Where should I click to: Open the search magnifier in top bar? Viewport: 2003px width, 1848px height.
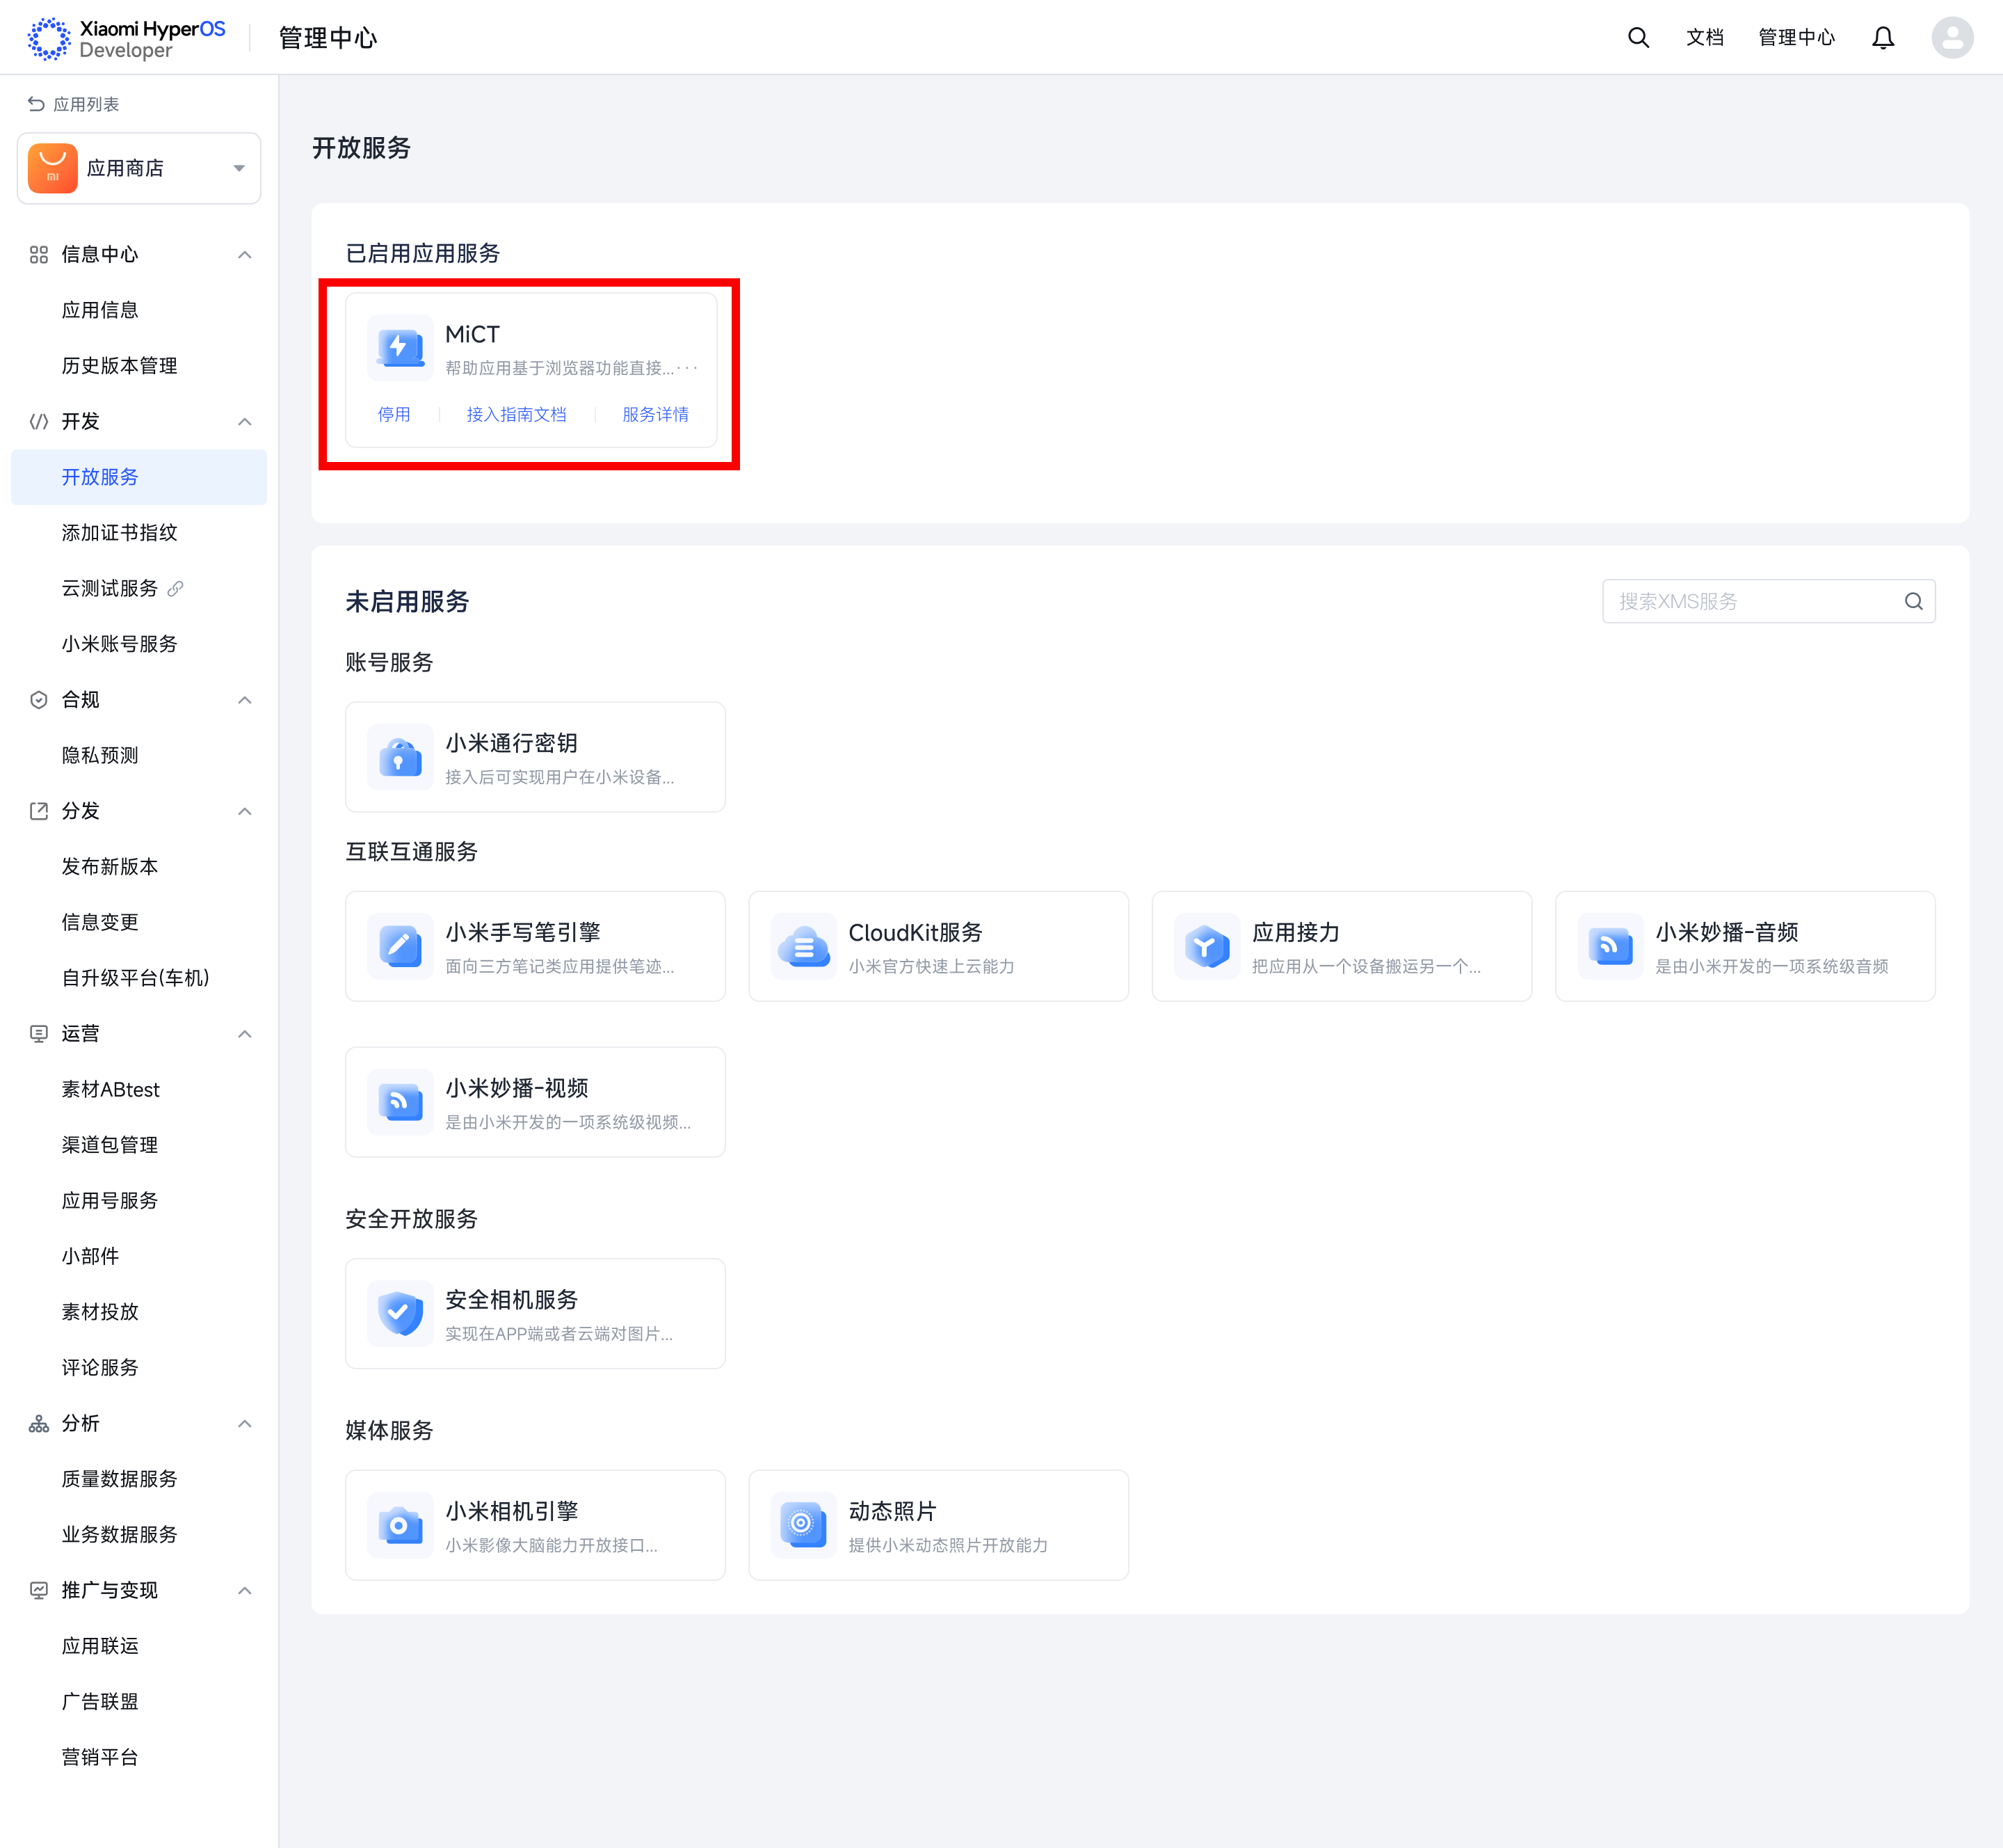1638,38
